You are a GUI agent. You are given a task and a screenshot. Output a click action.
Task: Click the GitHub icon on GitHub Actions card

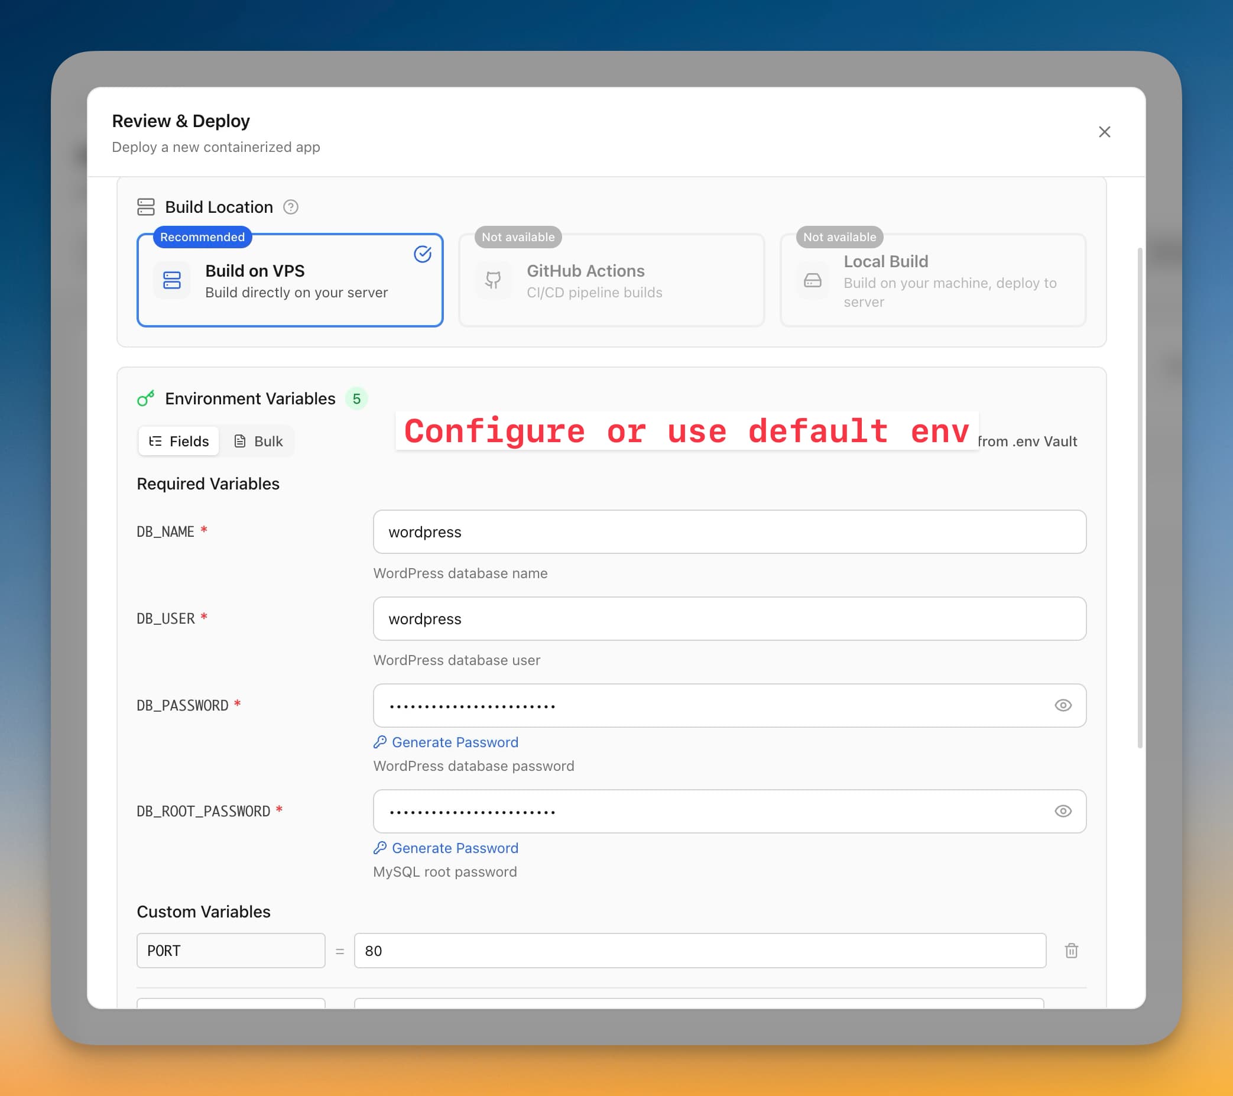tap(494, 280)
